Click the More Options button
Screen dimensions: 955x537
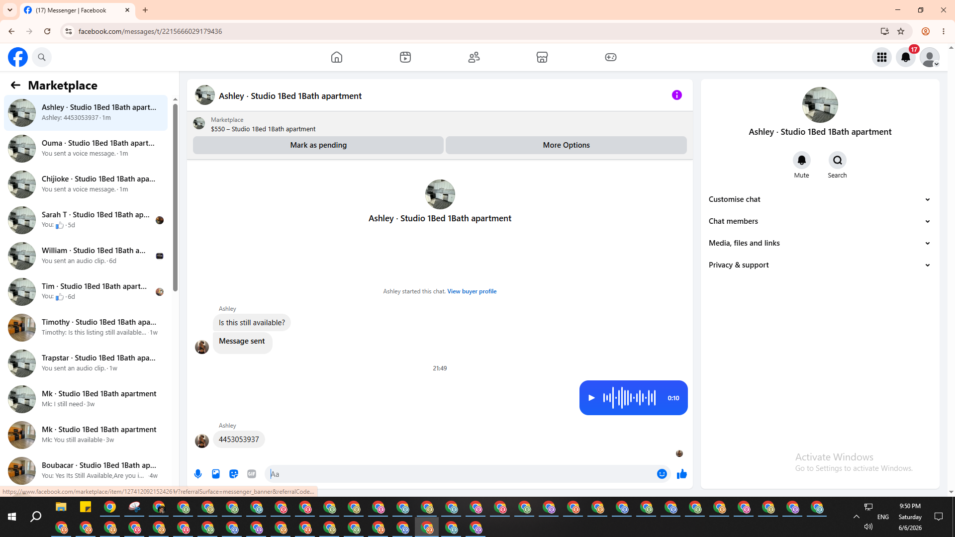566,145
